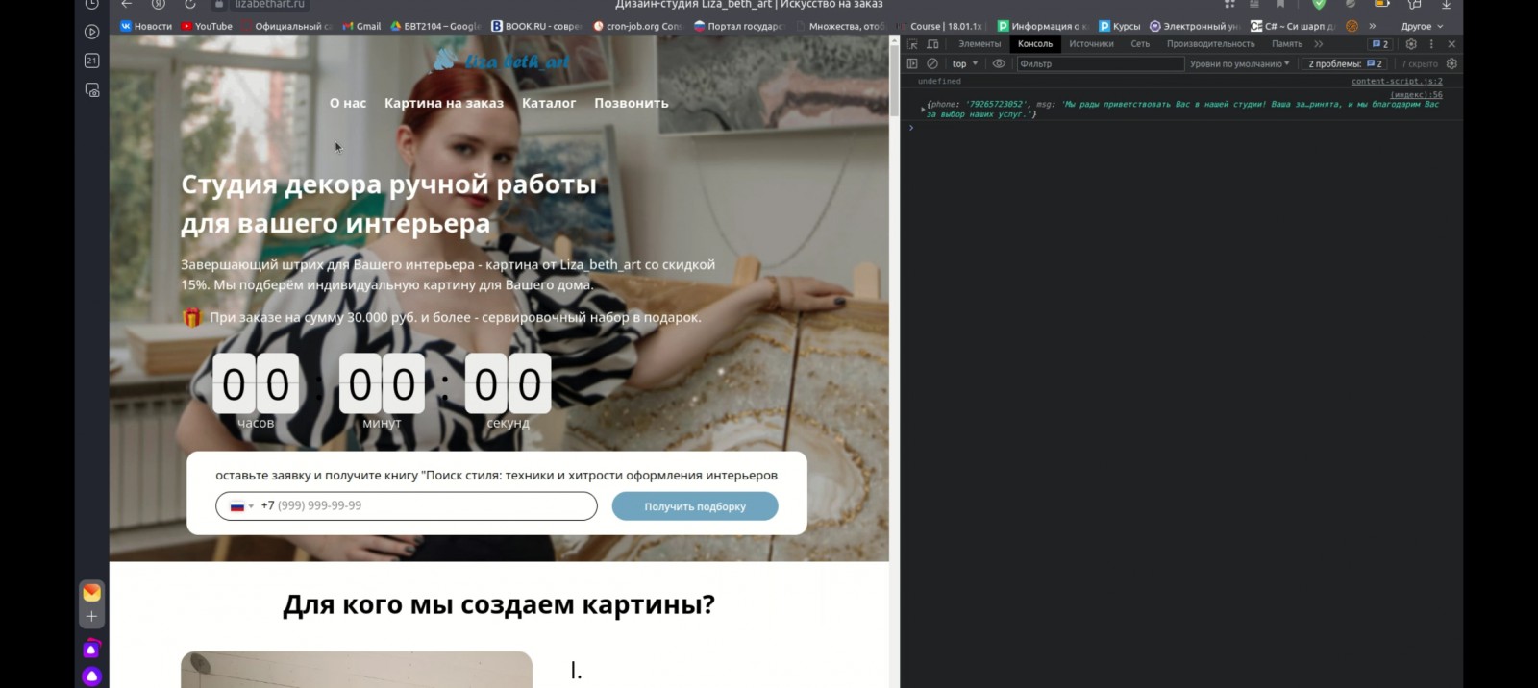Open live expression eye icon
The width and height of the screenshot is (1538, 688).
(x=999, y=63)
